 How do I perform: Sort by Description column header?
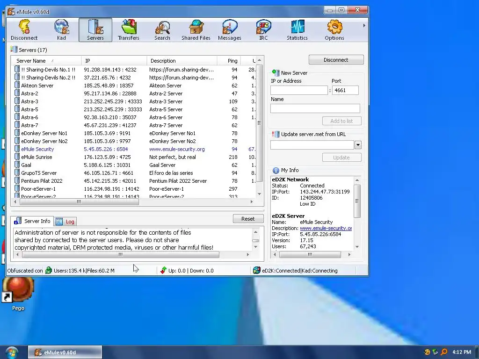coord(182,61)
